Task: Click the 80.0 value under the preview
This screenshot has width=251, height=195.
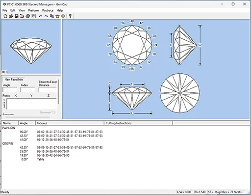Action: tap(5, 72)
